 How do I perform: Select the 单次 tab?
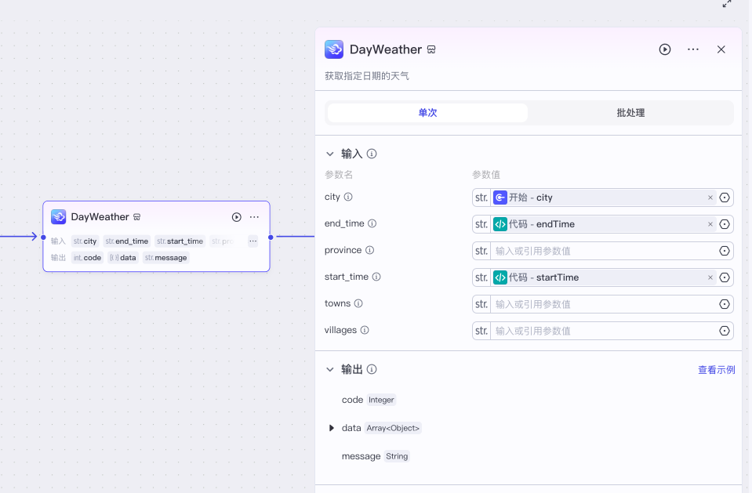[x=427, y=113]
